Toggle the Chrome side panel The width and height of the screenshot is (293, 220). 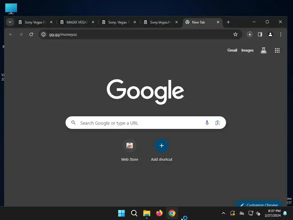point(260,34)
